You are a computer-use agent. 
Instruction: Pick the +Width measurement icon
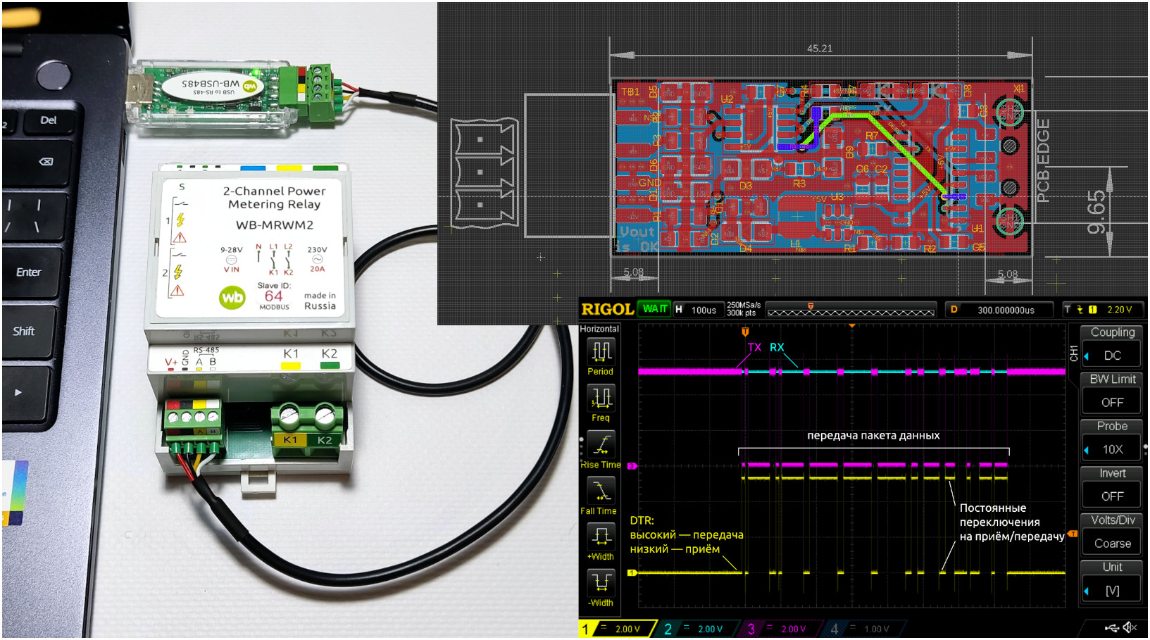pos(601,537)
